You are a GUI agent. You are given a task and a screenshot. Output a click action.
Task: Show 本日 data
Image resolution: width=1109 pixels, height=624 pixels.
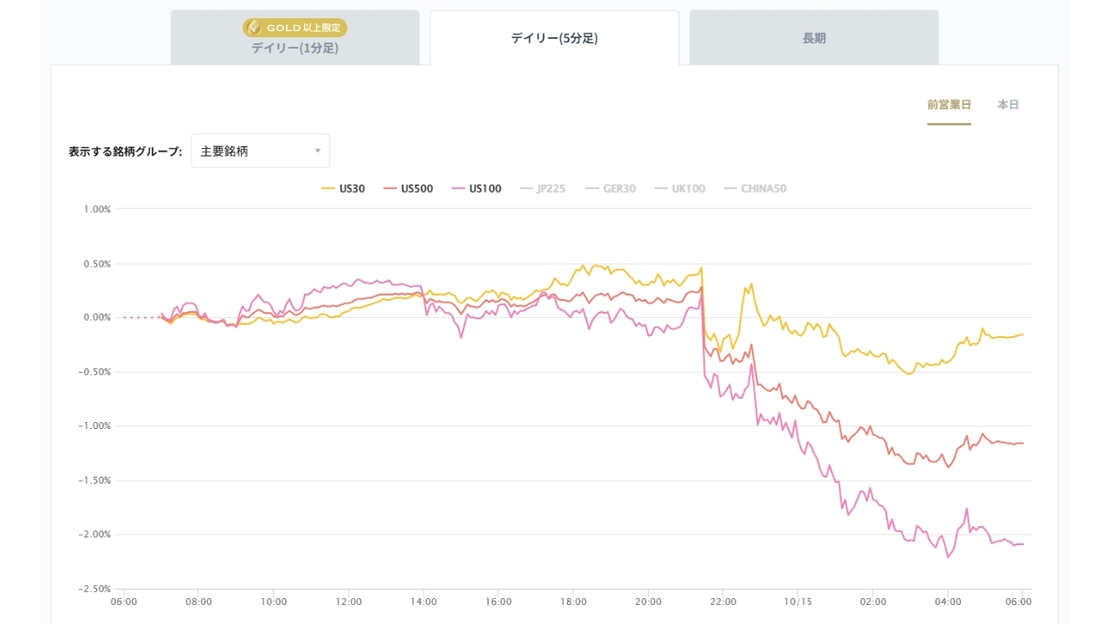click(x=1008, y=105)
